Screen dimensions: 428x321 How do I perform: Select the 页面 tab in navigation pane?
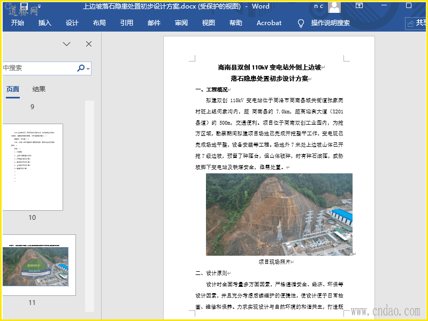[13, 89]
